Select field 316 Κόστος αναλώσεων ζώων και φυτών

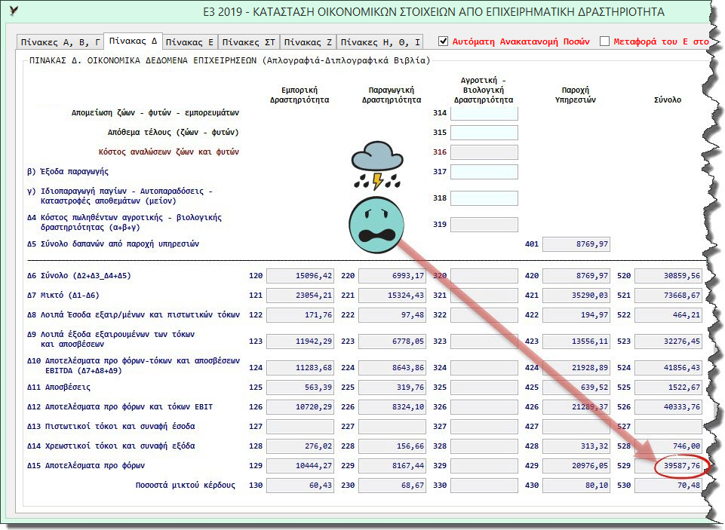click(x=484, y=152)
